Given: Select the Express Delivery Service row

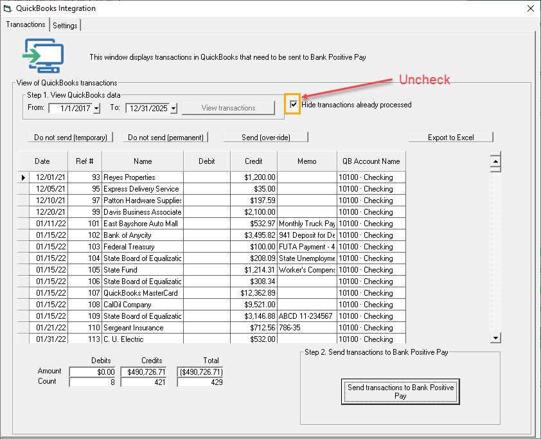Looking at the screenshot, I should [211, 189].
